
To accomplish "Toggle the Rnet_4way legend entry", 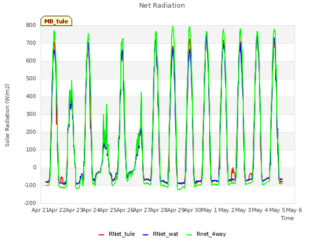I will coord(206,234).
